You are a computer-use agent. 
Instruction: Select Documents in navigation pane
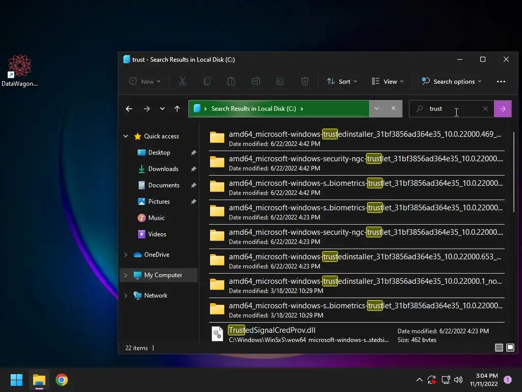click(164, 185)
